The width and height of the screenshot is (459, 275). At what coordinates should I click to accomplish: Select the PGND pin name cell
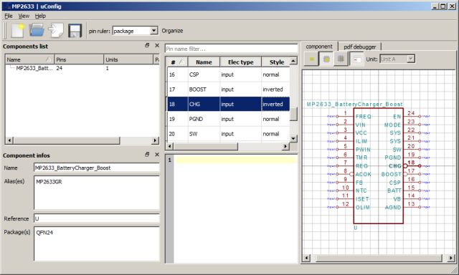pos(204,119)
